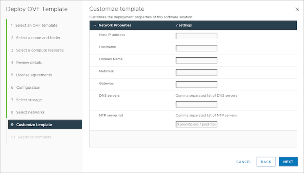
Task: Click the NTP server list field
Action: pyautogui.click(x=196, y=124)
